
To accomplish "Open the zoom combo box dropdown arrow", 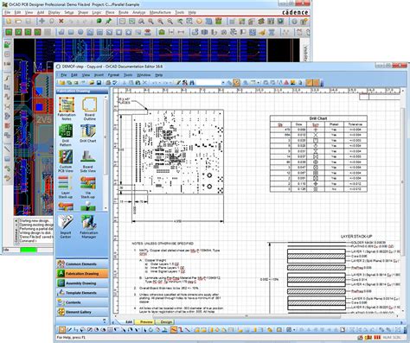I will (223, 83).
